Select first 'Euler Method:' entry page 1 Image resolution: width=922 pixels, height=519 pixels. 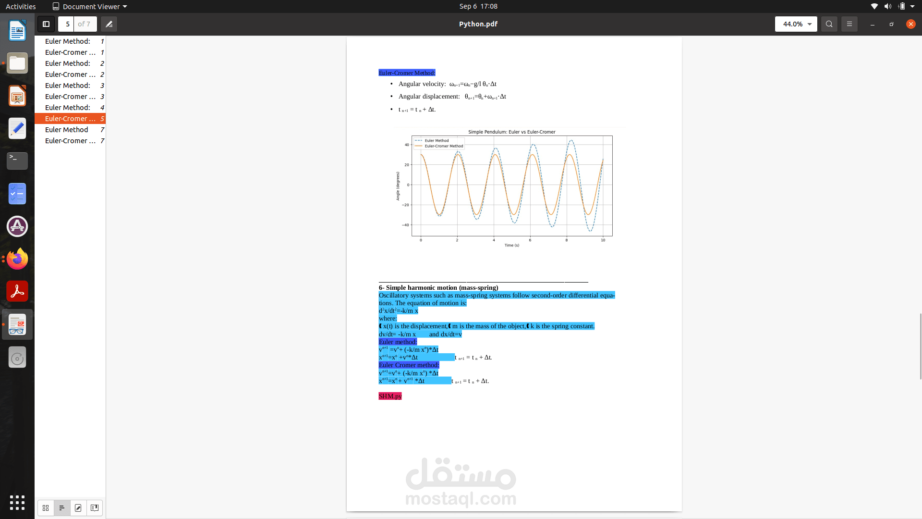[68, 41]
